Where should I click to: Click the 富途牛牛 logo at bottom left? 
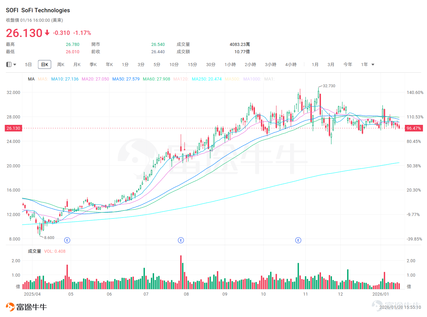(x=26, y=307)
